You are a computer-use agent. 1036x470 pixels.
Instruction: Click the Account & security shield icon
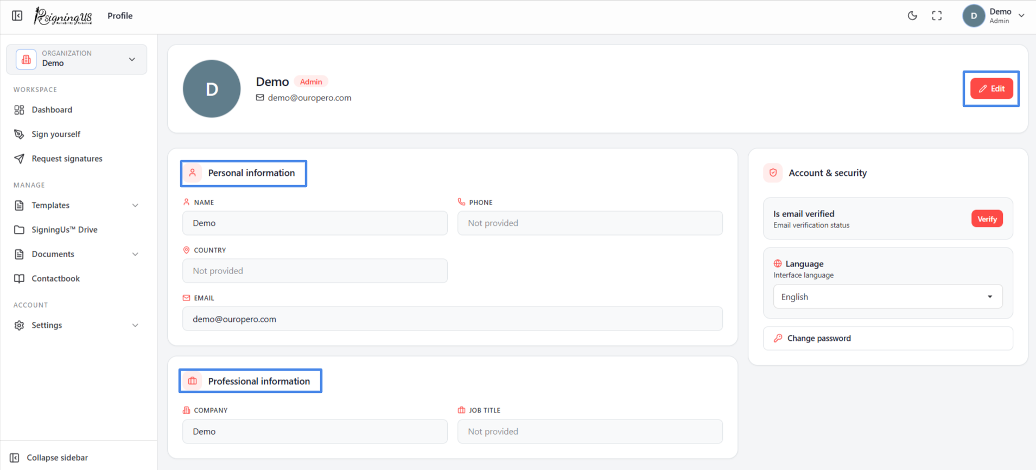(x=773, y=173)
